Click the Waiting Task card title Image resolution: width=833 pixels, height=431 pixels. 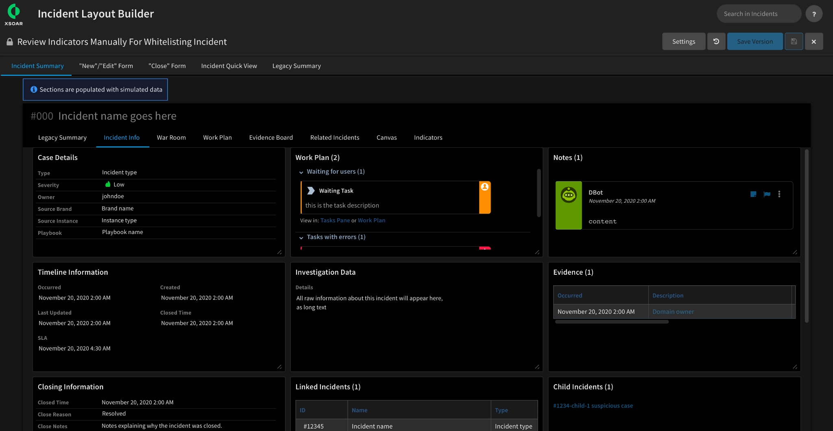click(336, 191)
